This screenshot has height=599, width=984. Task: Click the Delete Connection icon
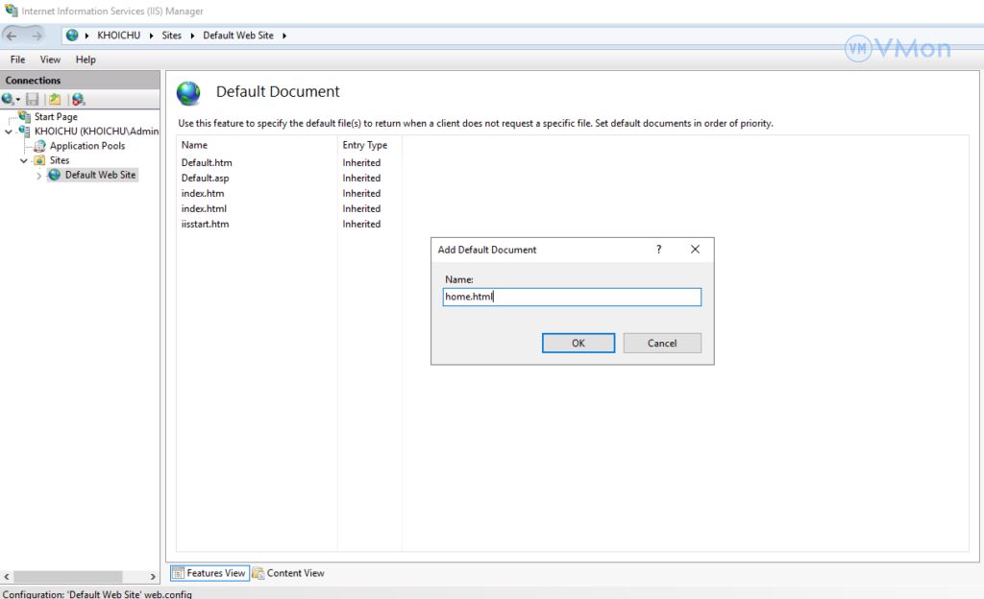[x=78, y=100]
